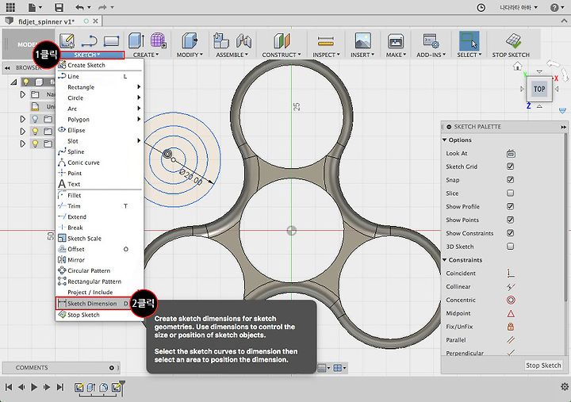Viewport: 571px width, 402px height.
Task: Toggle the Snap checkbox
Action: (x=510, y=179)
